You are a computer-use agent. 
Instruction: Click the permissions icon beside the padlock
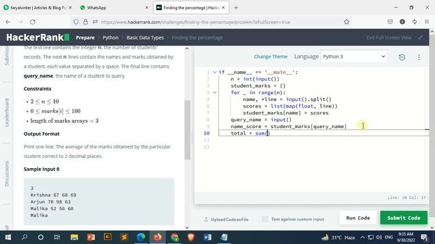95,22
